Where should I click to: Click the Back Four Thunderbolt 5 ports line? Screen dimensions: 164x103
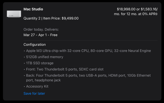pos(88,75)
